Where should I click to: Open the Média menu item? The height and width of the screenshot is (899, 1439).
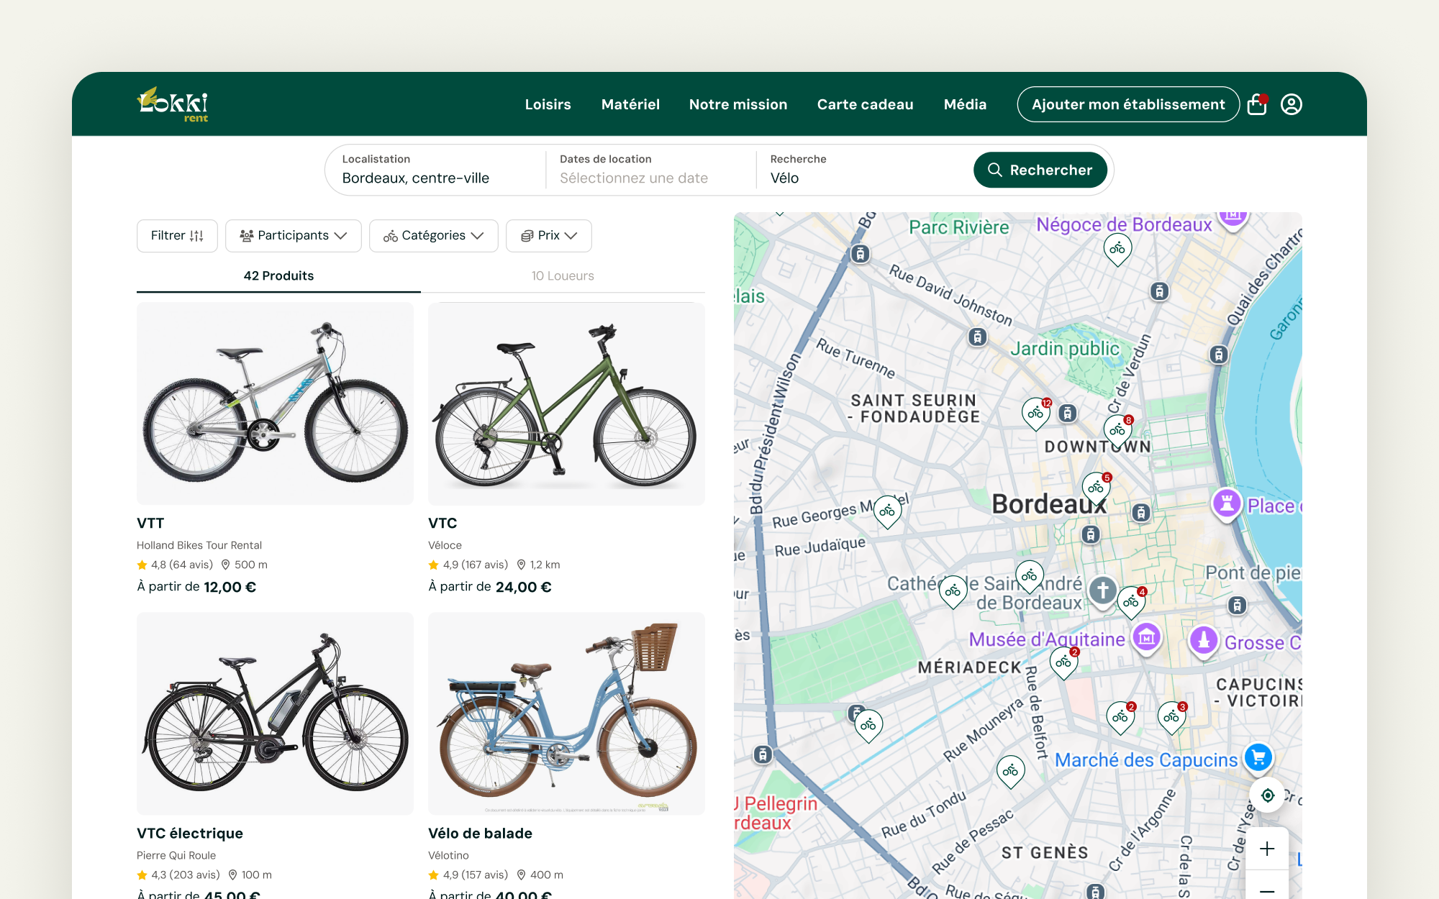(x=965, y=104)
